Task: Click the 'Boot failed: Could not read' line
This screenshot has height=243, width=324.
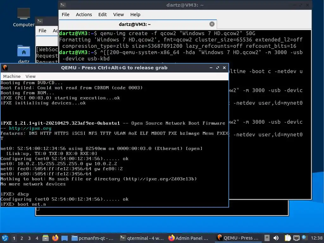Action: point(72,88)
